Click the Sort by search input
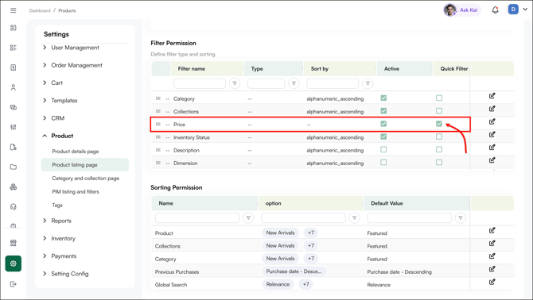Viewport: 533px width, 300px height. point(333,83)
